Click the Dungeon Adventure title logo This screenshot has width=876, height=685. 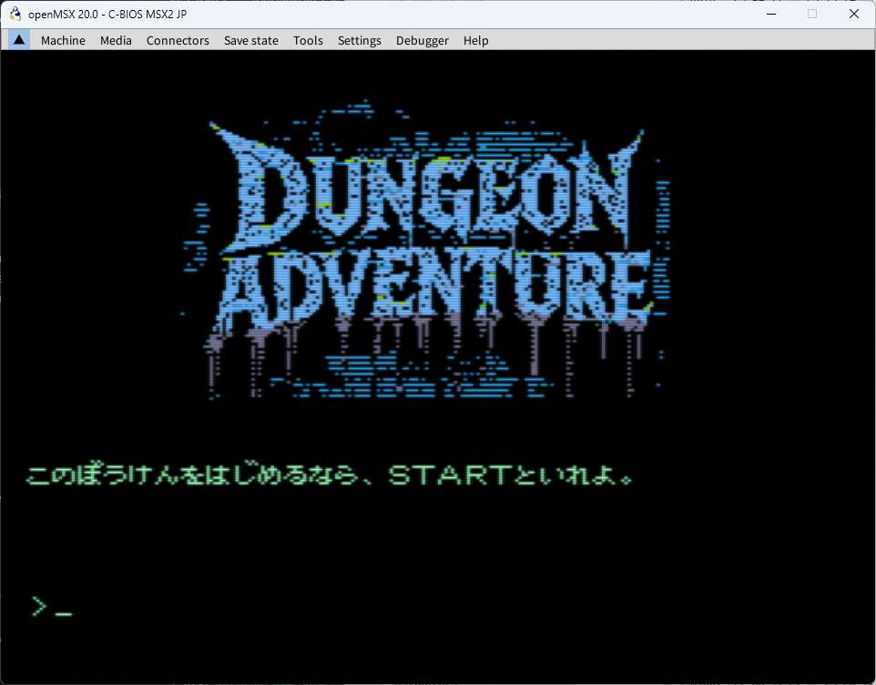coord(427,250)
